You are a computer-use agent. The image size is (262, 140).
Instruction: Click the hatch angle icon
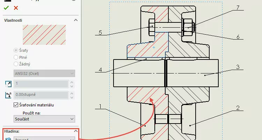[8, 95]
